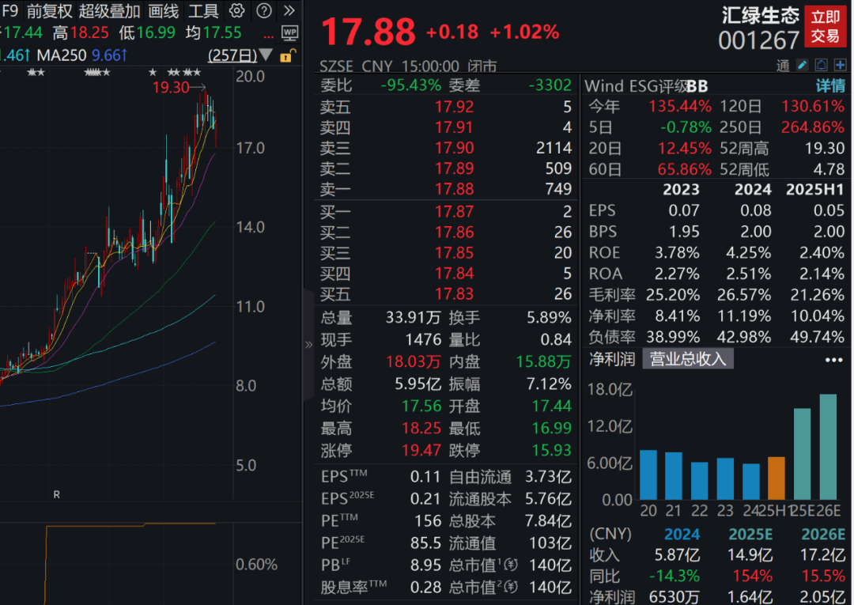
Task: Click the 19.30 high price marker
Action: click(x=172, y=87)
